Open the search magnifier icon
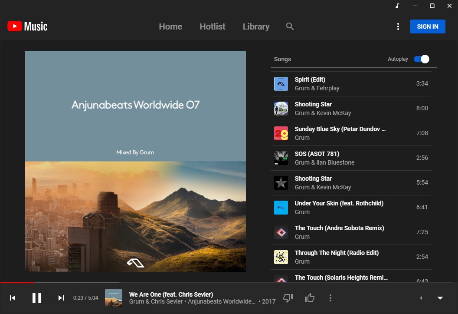 [290, 26]
